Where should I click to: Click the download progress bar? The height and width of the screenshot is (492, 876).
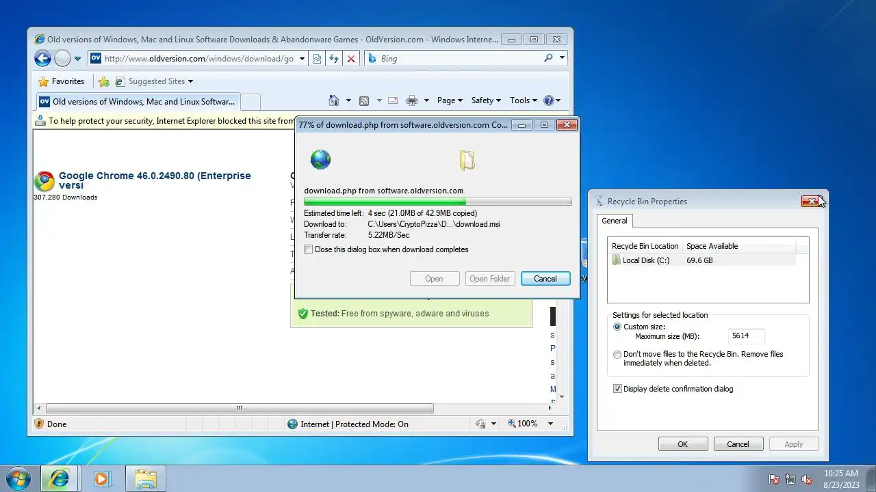(438, 202)
